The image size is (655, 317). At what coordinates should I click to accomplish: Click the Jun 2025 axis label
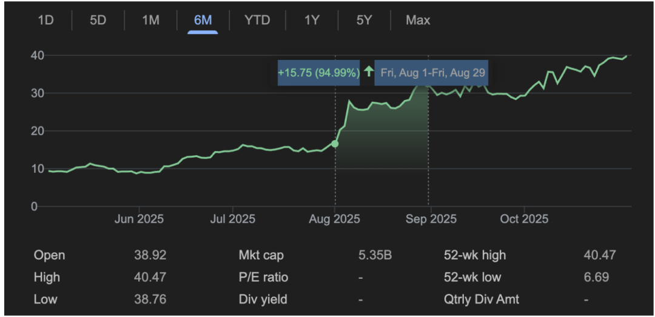click(x=138, y=219)
